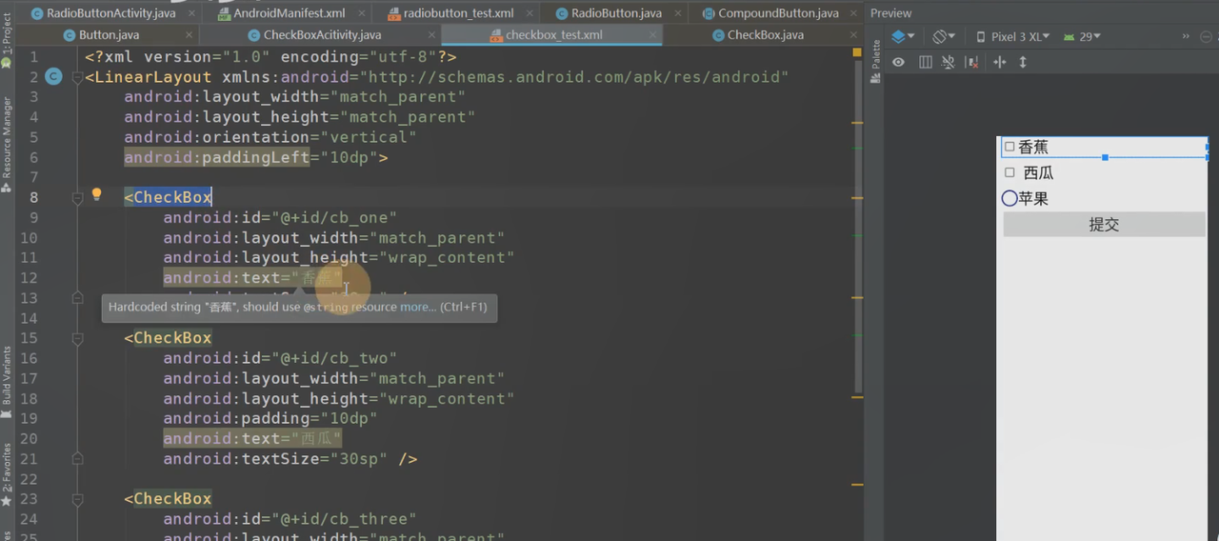Viewport: 1219px width, 541px height.
Task: Click the 提交 button in the preview
Action: click(1104, 224)
